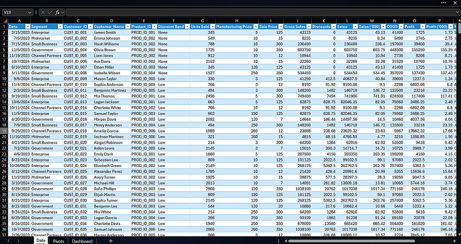Open the Discount Band filter dropdown
This screenshot has height=244, width=461.
tap(187, 26)
